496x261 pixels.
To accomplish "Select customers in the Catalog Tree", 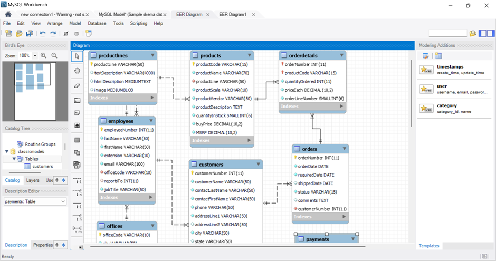I will (42, 166).
